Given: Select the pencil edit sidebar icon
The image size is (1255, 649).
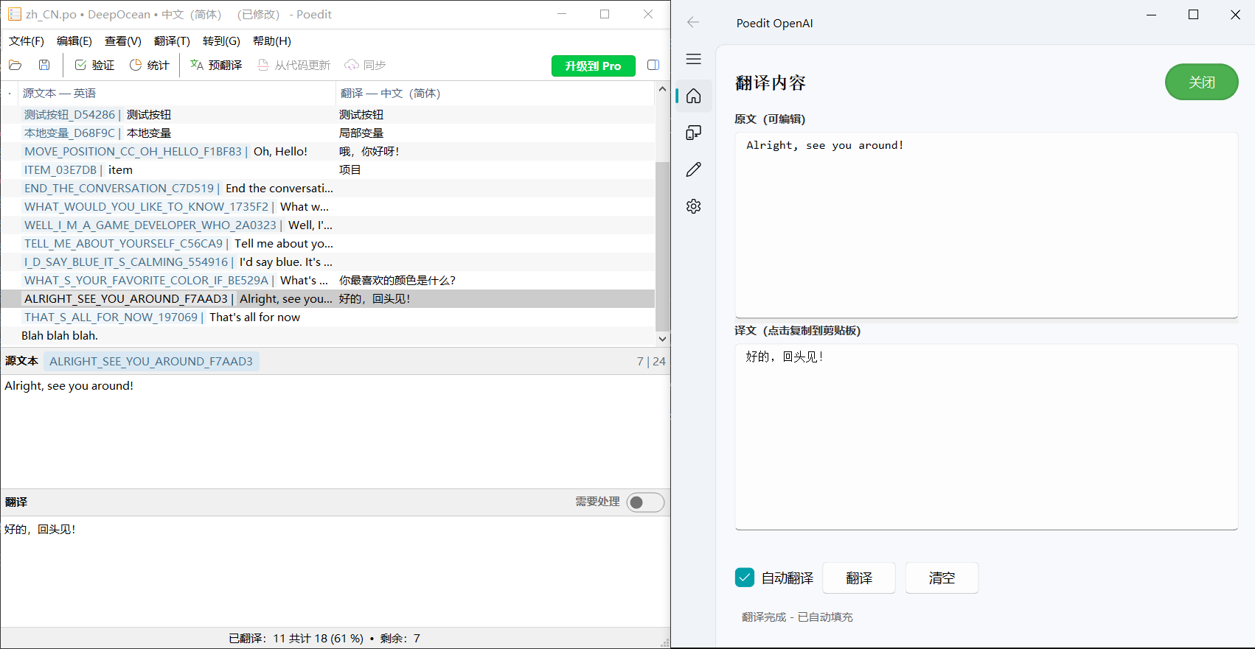Looking at the screenshot, I should pyautogui.click(x=694, y=169).
